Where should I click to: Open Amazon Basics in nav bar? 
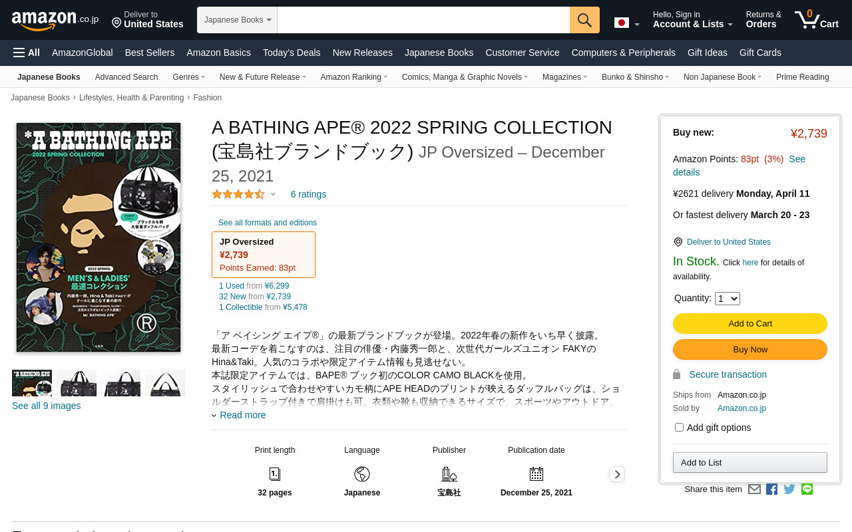tap(219, 53)
